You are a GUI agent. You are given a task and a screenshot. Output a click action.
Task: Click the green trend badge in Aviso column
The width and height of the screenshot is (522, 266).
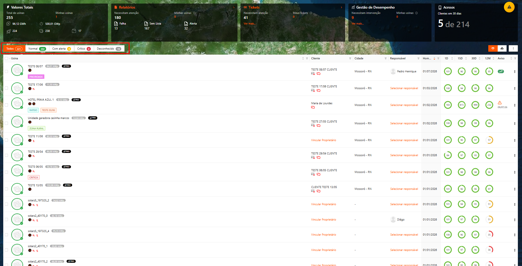[501, 71]
